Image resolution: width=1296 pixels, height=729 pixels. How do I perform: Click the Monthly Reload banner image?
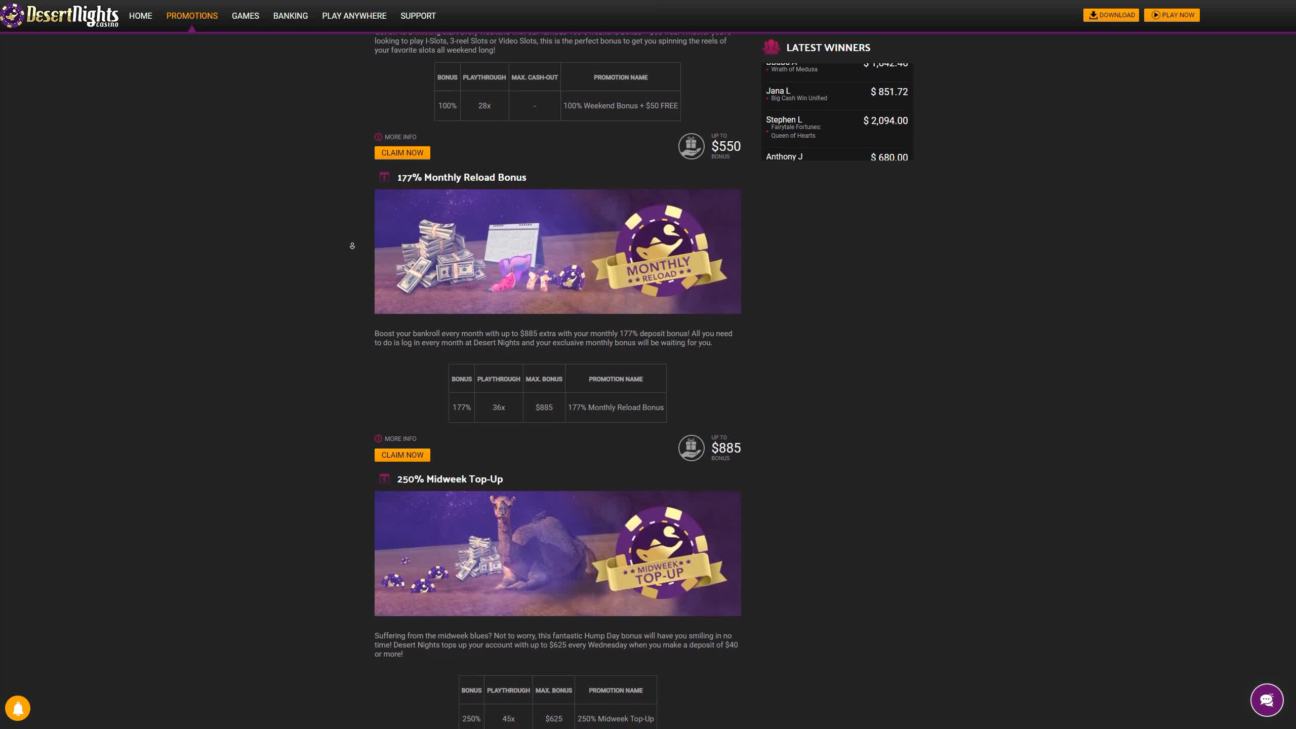[557, 252]
